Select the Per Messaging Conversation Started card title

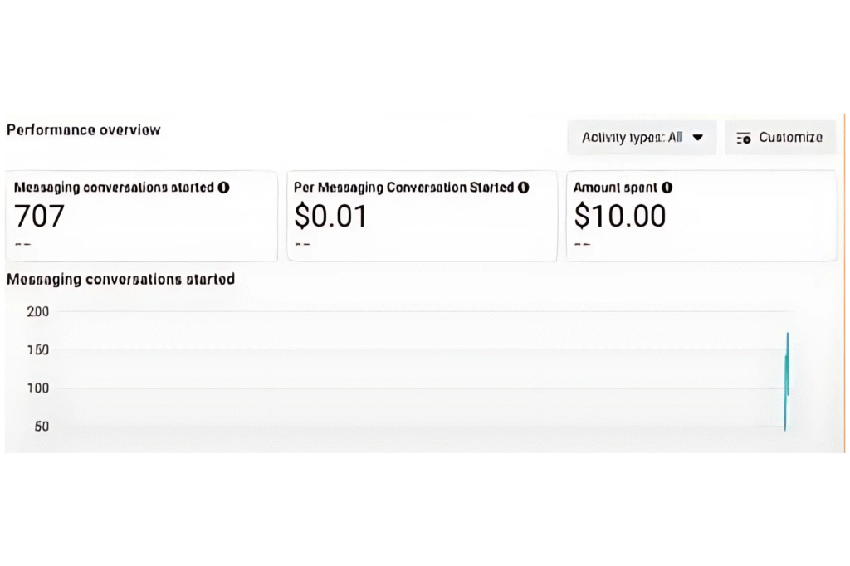tap(404, 188)
